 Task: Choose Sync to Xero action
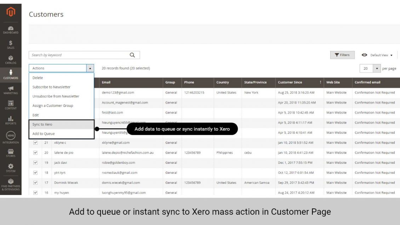61,124
